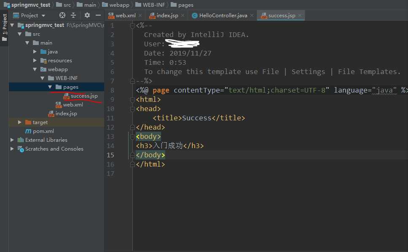Image resolution: width=408 pixels, height=252 pixels.
Task: Click src breadcrumb in navigation bar
Action: tap(64, 5)
